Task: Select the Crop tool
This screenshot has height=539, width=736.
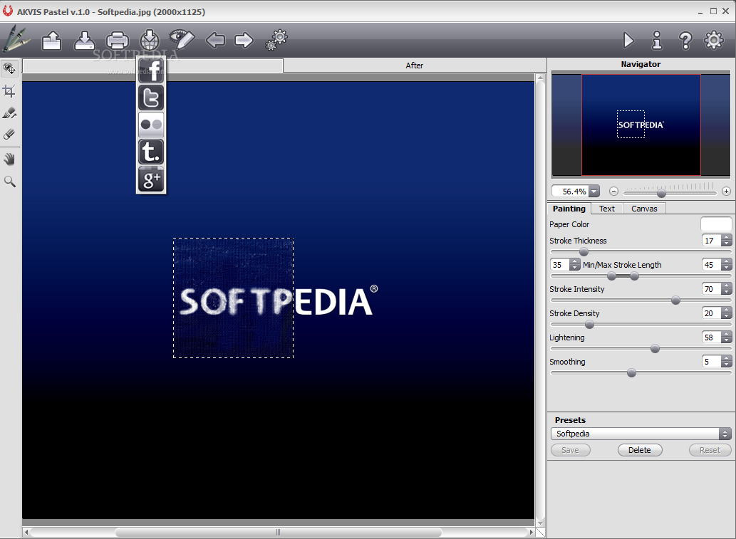Action: [x=9, y=91]
